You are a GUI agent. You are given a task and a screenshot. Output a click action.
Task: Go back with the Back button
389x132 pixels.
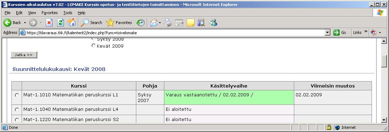tap(12, 23)
